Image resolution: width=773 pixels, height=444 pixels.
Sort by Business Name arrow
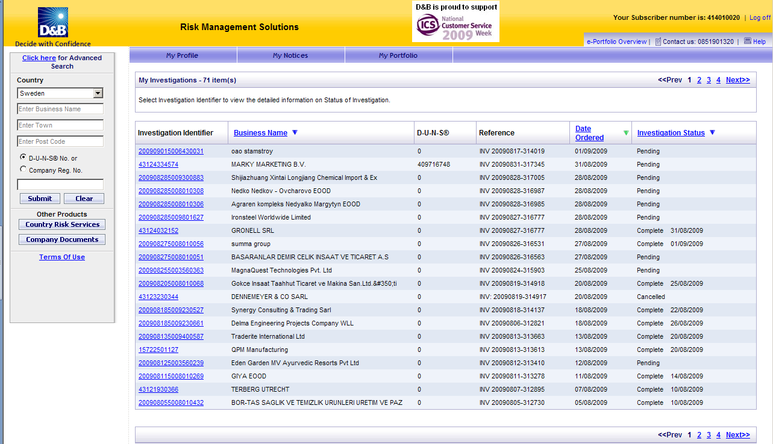click(295, 132)
